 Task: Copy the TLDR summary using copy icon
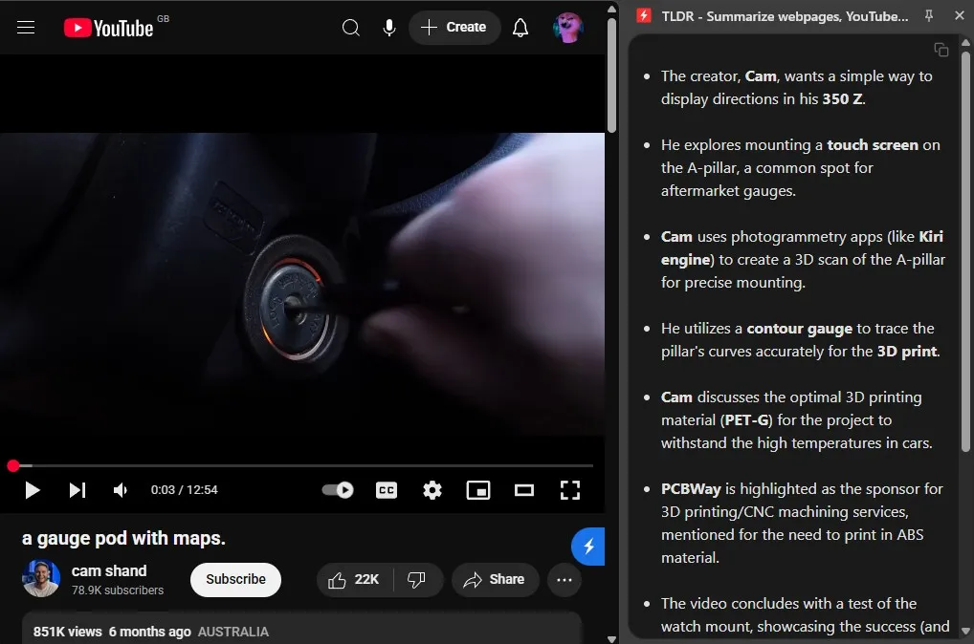(941, 49)
